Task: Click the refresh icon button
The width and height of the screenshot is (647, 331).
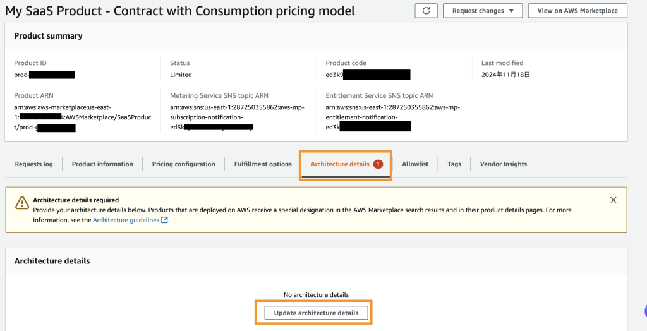Action: pyautogui.click(x=426, y=11)
